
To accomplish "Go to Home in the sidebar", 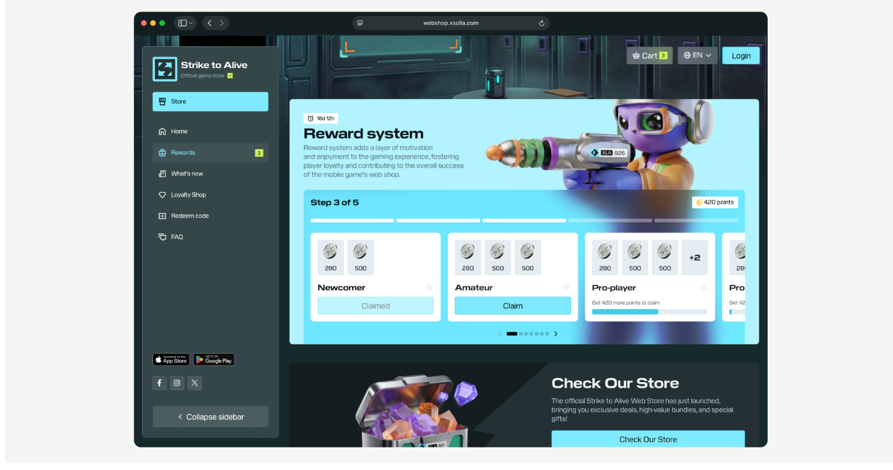I will pos(210,132).
